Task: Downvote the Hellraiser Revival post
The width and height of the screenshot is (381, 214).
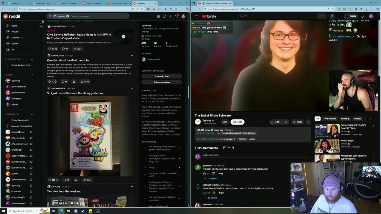Action: [56, 49]
